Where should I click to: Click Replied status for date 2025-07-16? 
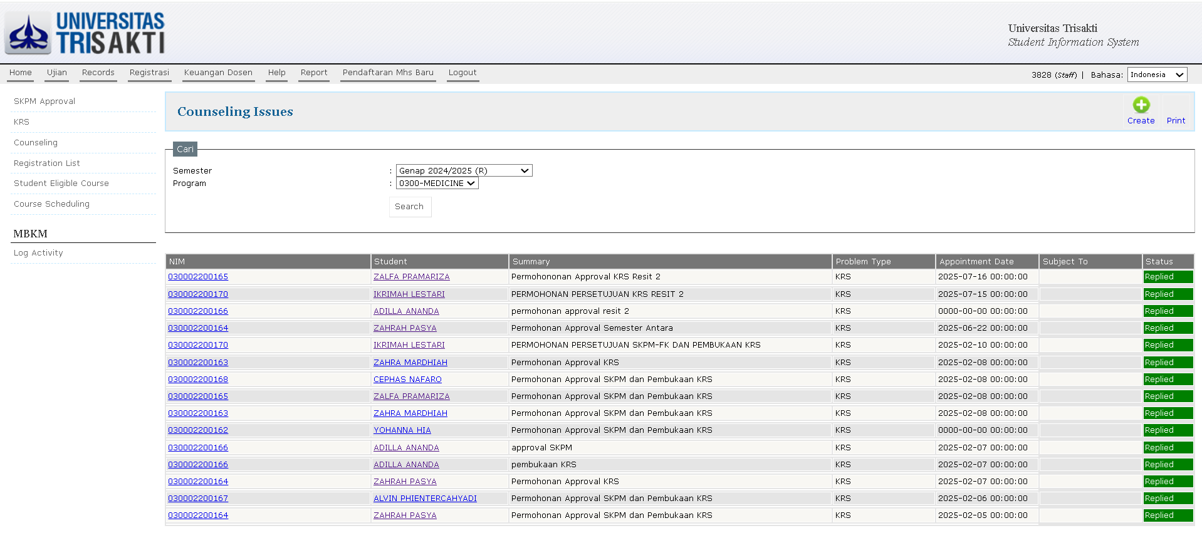click(1168, 277)
